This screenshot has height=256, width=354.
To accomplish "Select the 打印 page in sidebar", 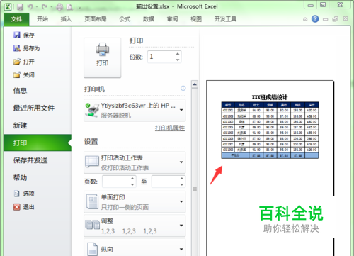I will tap(38, 143).
